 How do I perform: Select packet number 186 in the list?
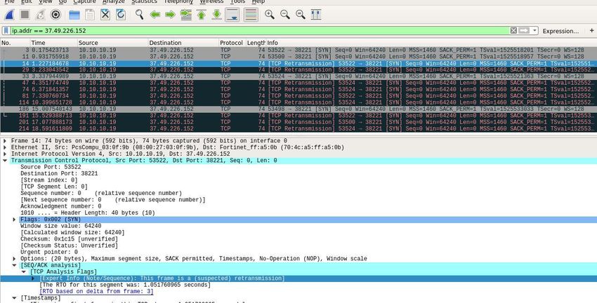(x=298, y=109)
